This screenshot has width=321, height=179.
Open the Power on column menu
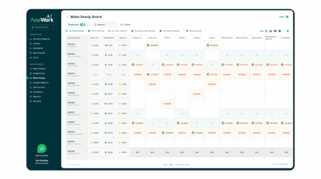click(x=142, y=38)
